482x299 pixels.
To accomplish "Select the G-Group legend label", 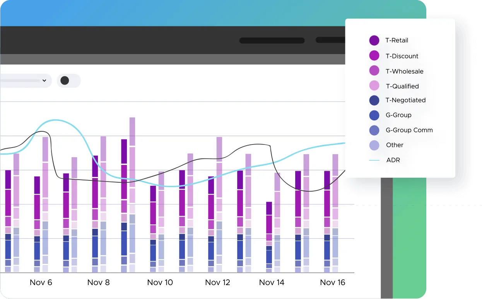I will [x=398, y=115].
